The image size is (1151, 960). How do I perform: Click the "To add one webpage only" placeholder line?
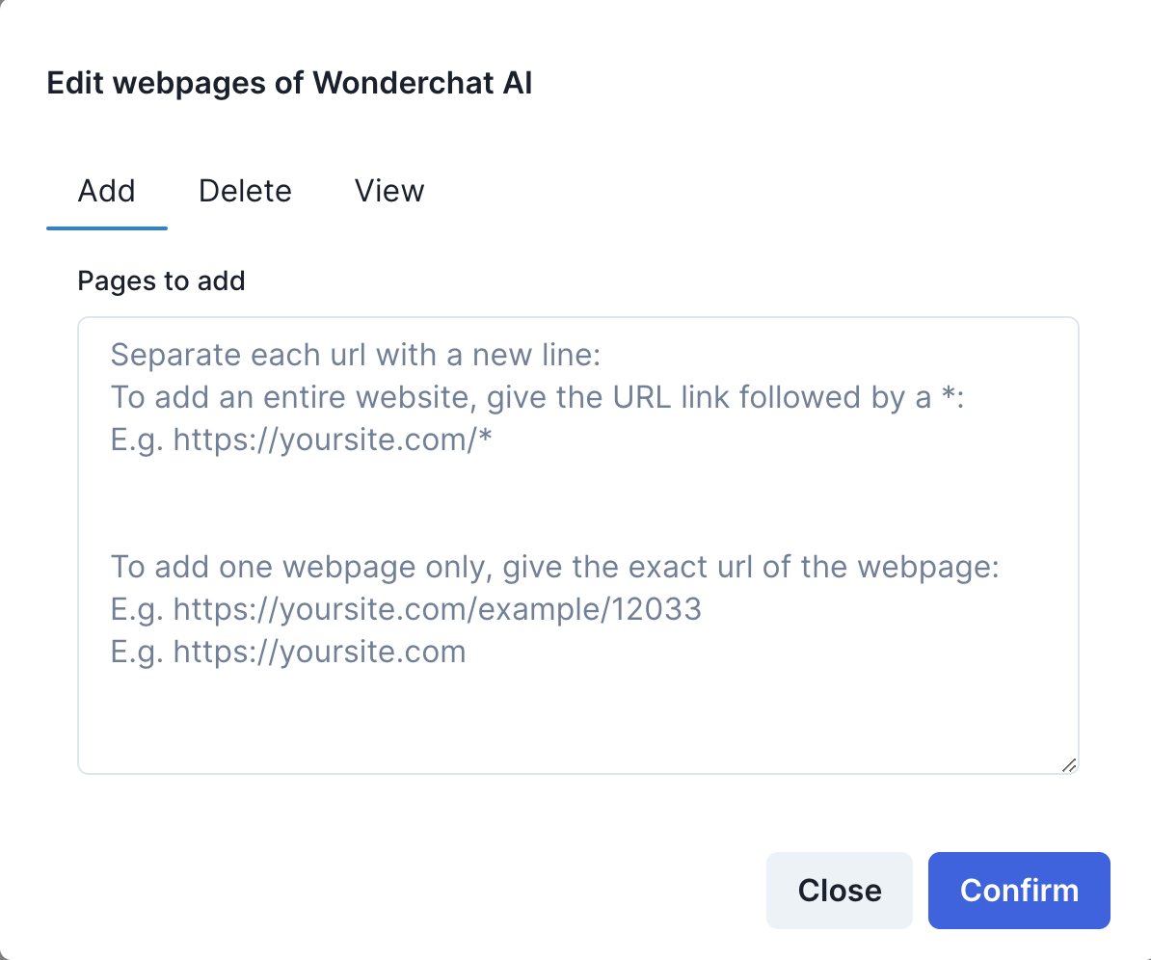[554, 567]
